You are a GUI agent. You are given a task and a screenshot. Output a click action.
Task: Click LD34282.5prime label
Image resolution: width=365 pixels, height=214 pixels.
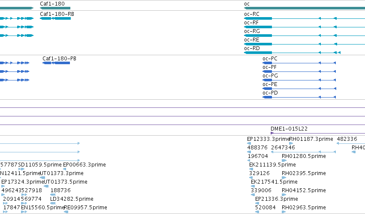tap(72, 199)
